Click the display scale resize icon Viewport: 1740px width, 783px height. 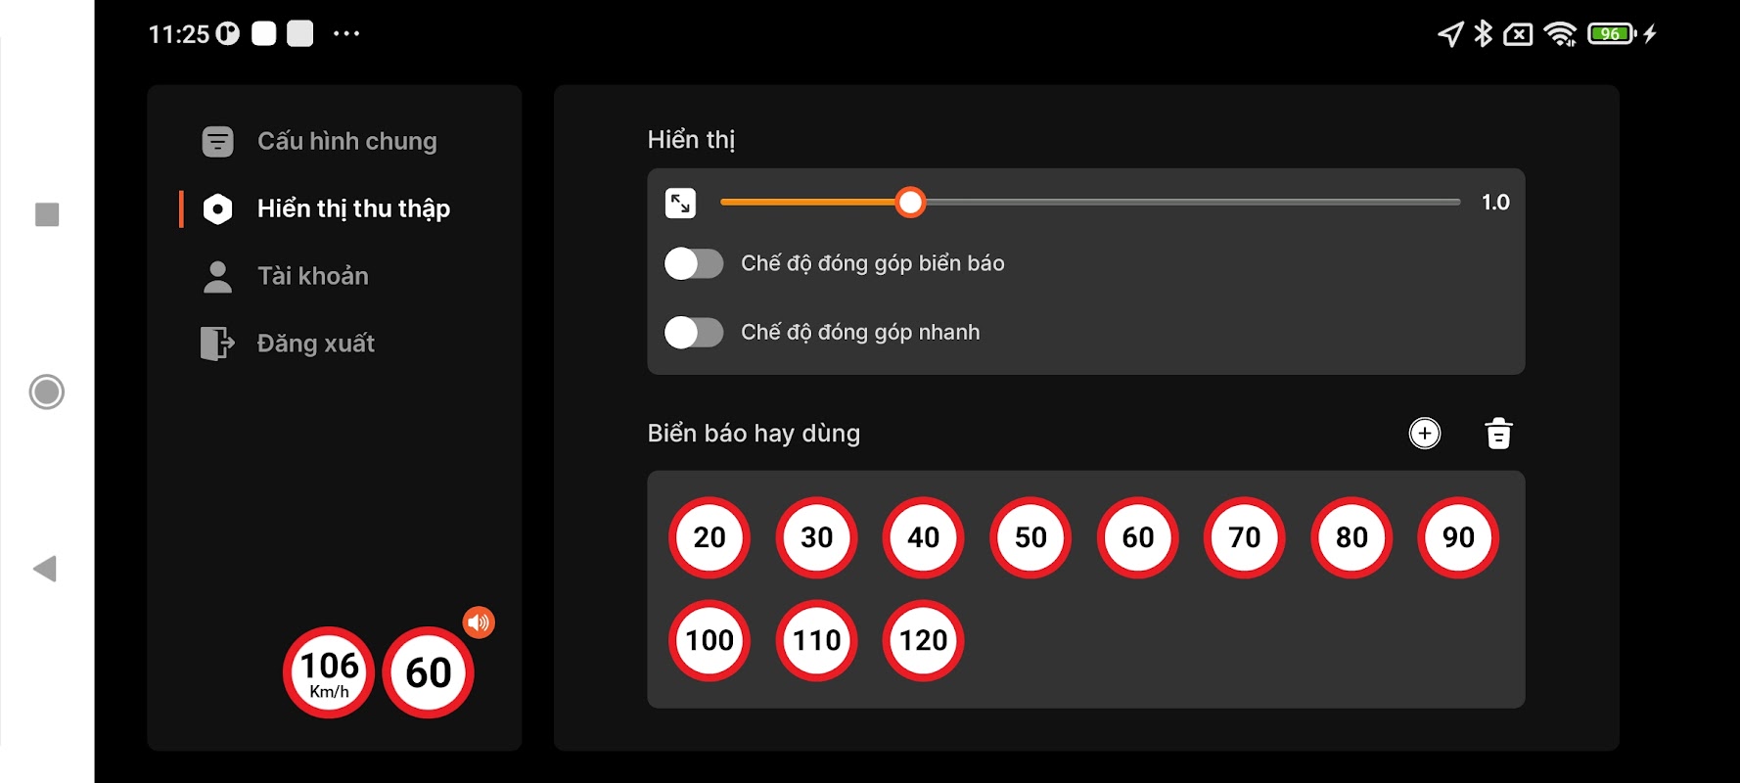(x=680, y=203)
